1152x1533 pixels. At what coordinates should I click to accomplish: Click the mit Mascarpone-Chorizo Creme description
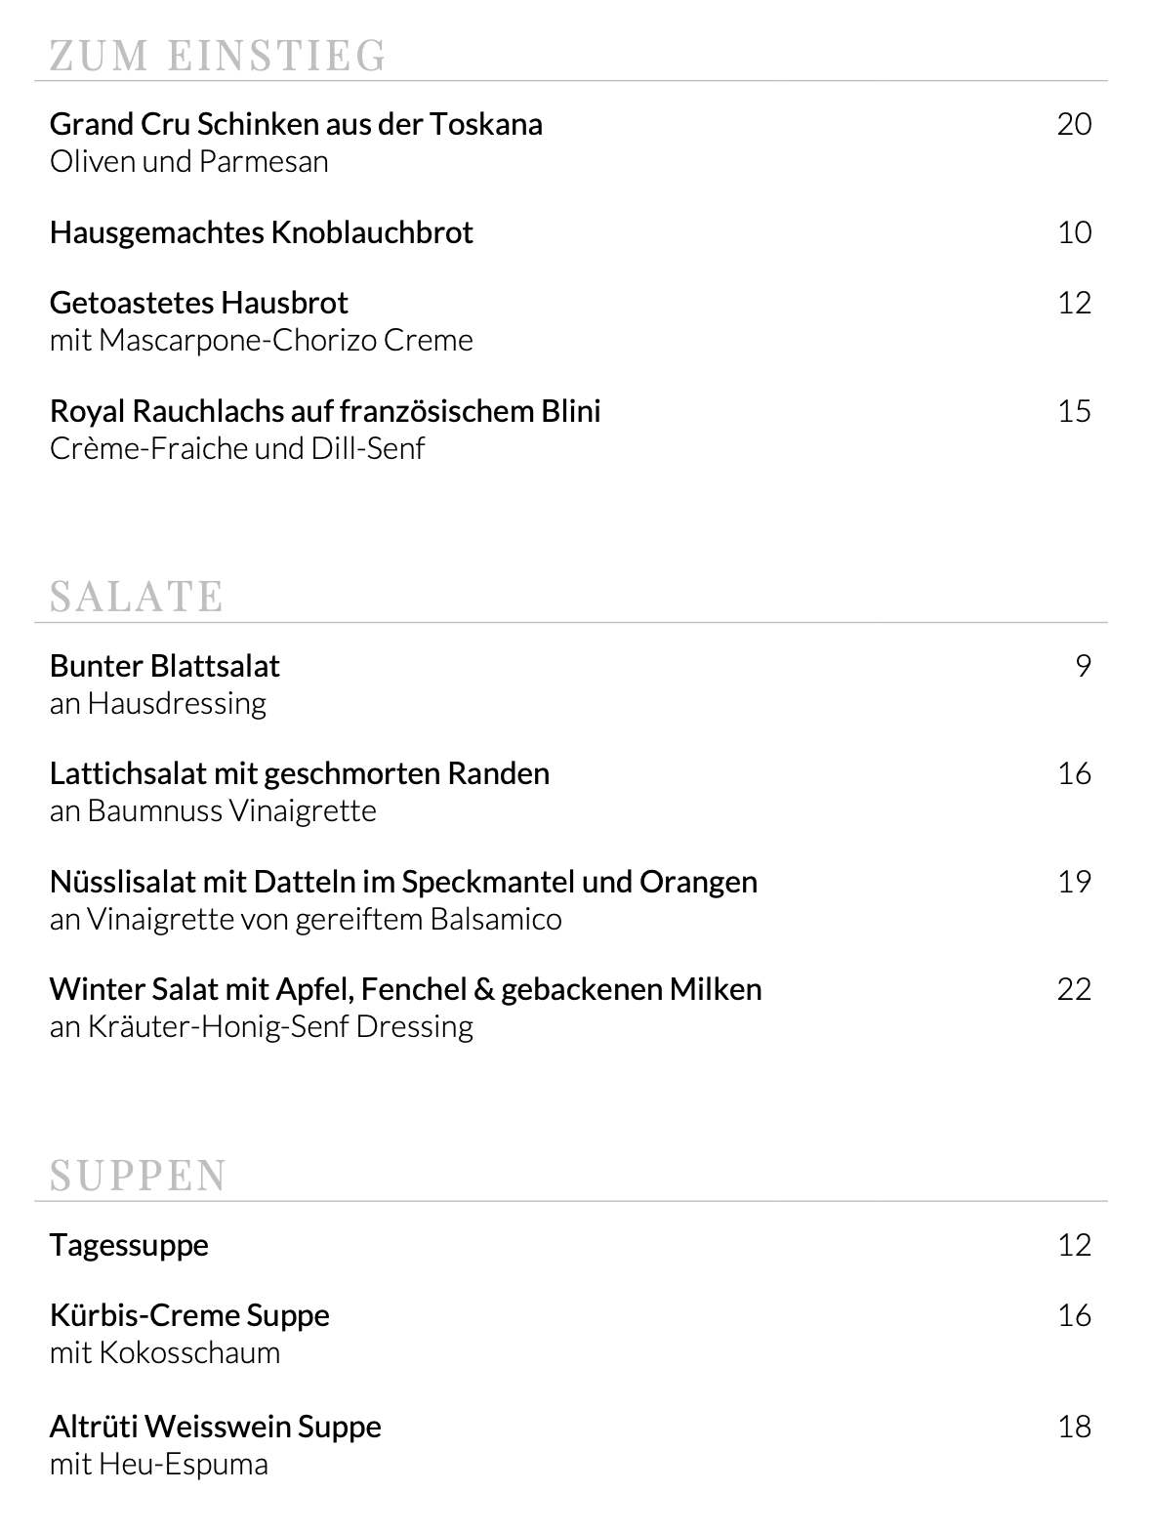tap(262, 341)
